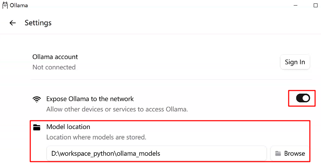Click the Ollama account label
The height and width of the screenshot is (163, 321).
55,57
